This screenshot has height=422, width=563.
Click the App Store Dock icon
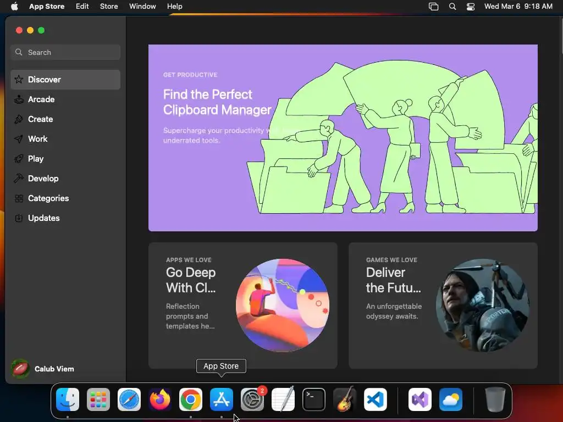222,399
